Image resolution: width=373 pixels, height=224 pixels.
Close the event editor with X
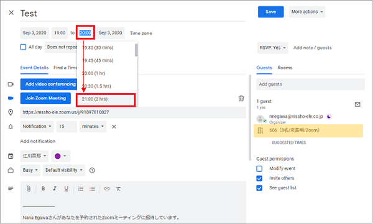[11, 12]
